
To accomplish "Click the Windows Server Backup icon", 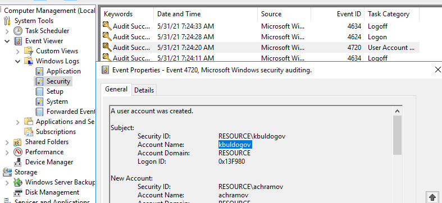I will click(18, 182).
